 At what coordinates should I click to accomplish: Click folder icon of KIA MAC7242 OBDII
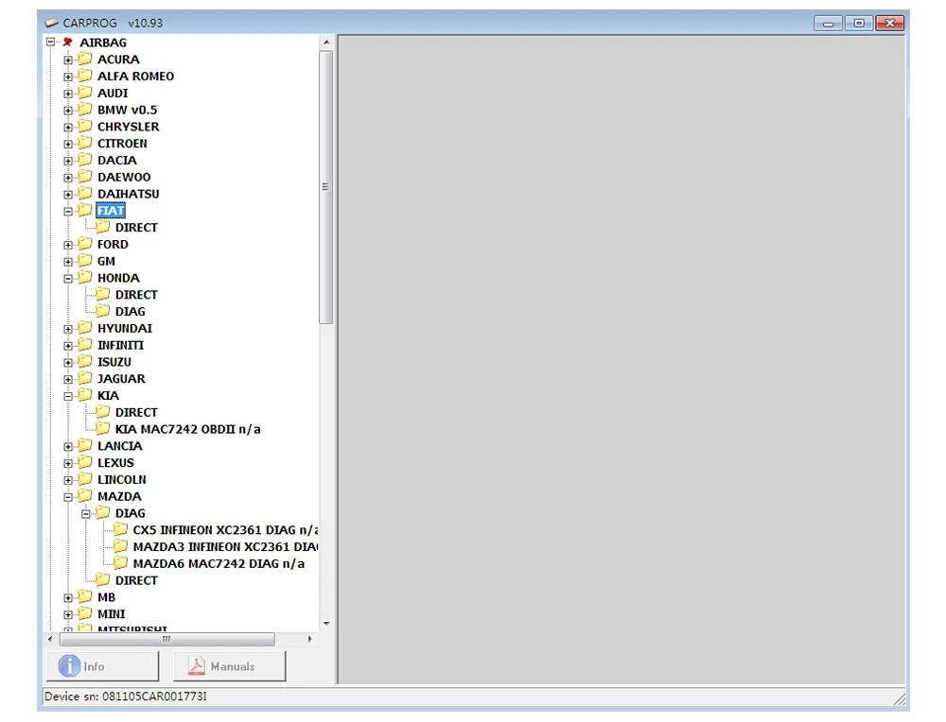(x=102, y=428)
